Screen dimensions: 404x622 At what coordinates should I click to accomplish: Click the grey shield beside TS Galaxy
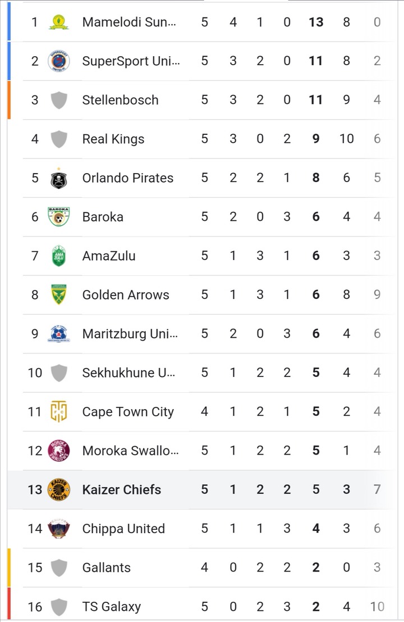(x=59, y=607)
